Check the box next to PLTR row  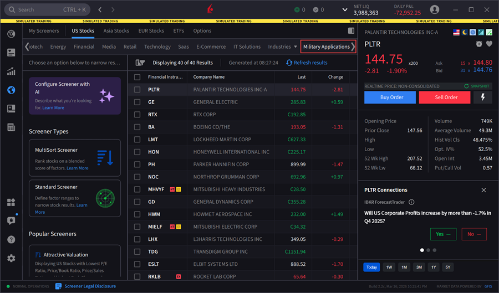point(137,90)
